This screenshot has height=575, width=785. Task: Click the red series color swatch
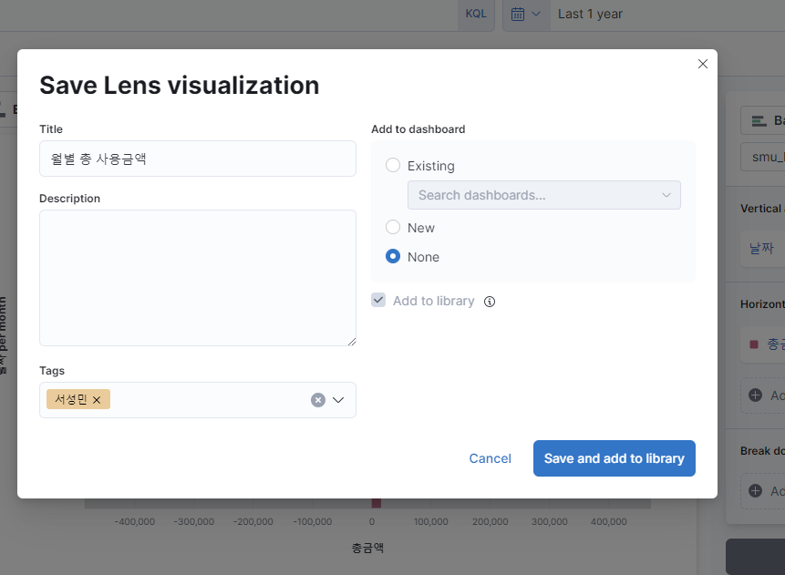(754, 344)
